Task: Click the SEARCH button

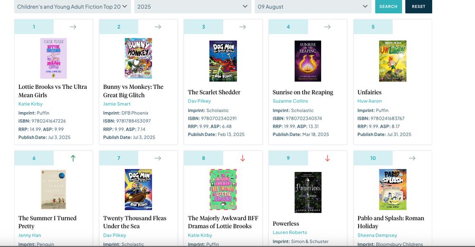Action: 389,7
